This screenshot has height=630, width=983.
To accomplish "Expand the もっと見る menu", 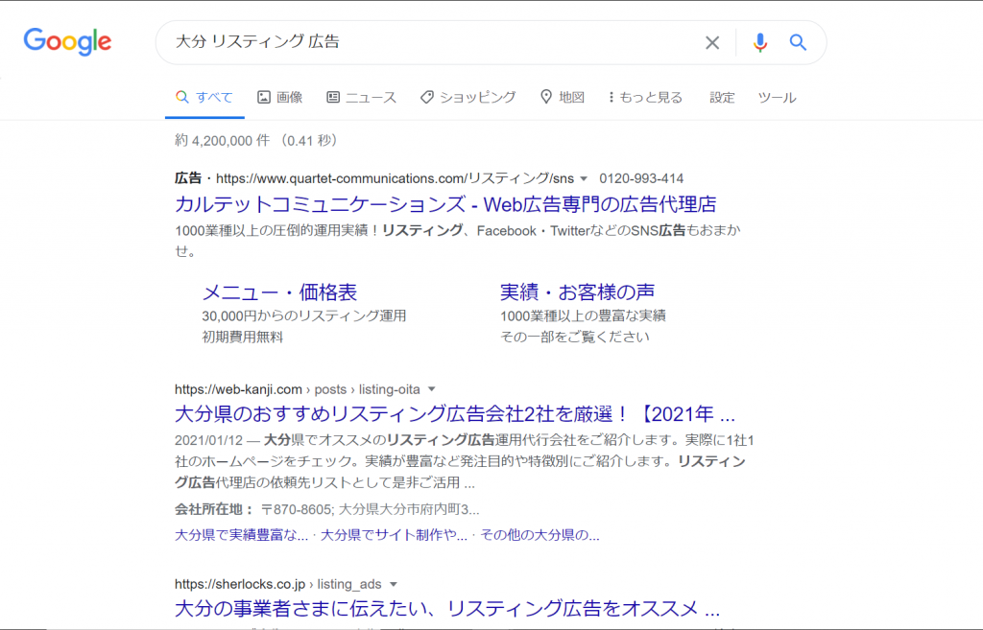I will [645, 97].
